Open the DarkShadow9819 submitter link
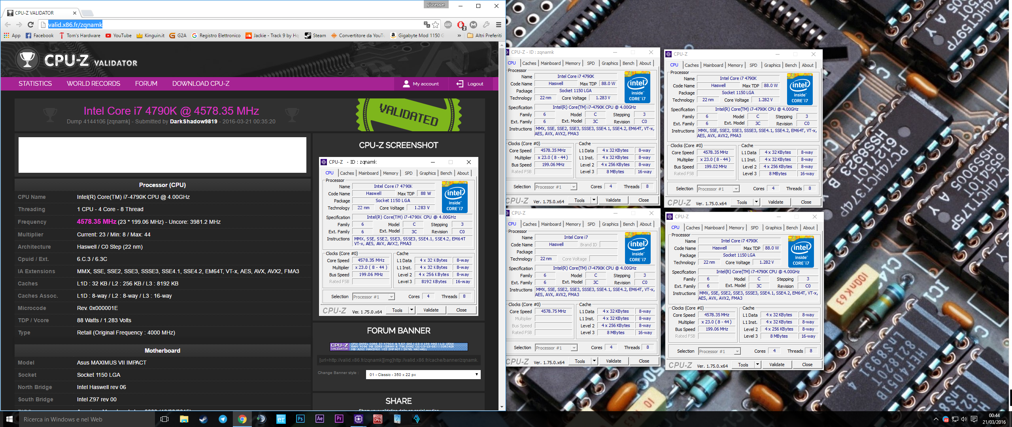The height and width of the screenshot is (427, 1012). coord(193,122)
